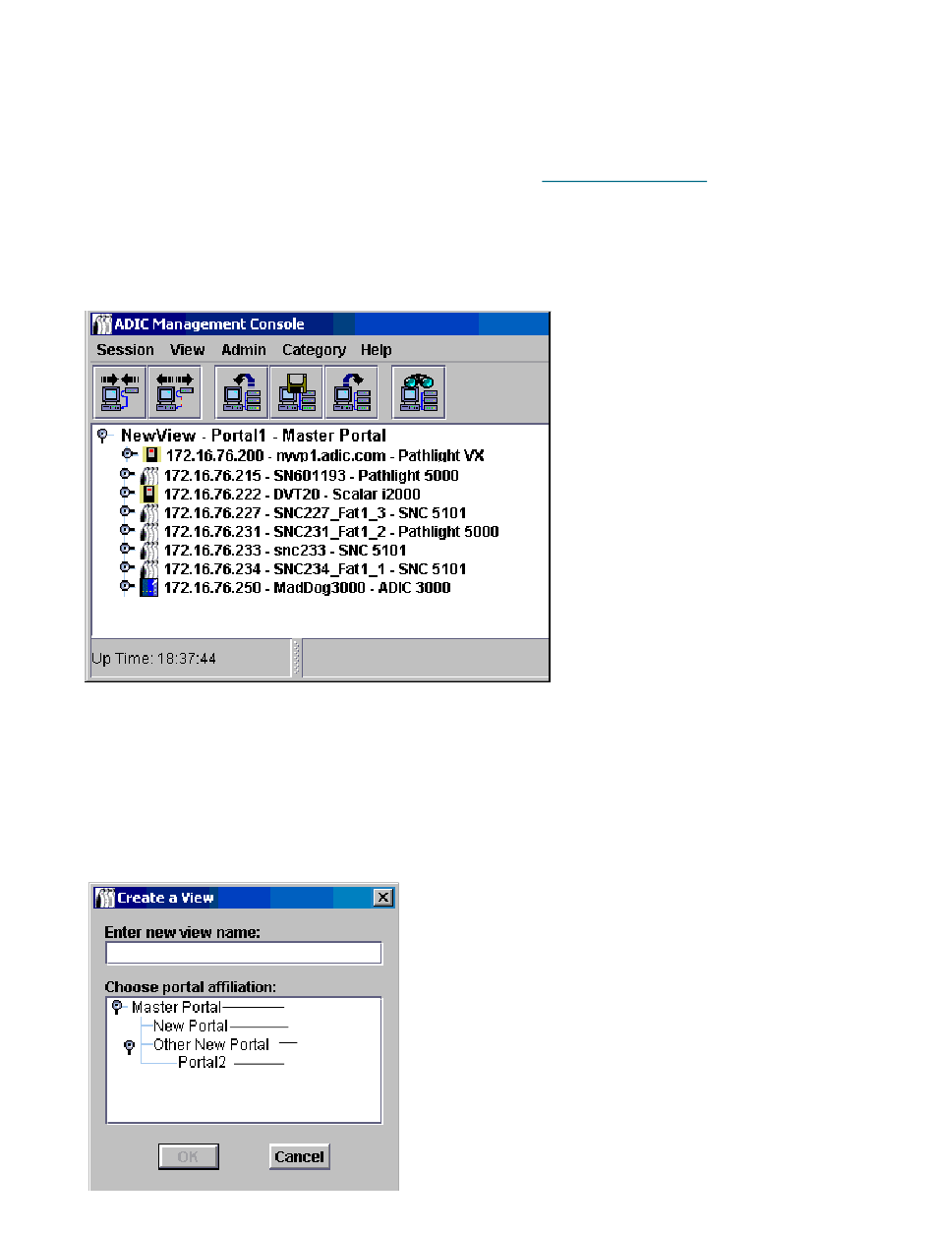Viewport: 934px width, 1233px height.
Task: Click the 'Choose portal affiliation:' label
Action: 192,987
